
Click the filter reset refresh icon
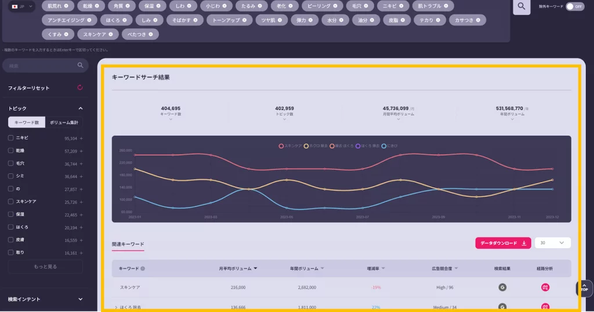tap(80, 88)
